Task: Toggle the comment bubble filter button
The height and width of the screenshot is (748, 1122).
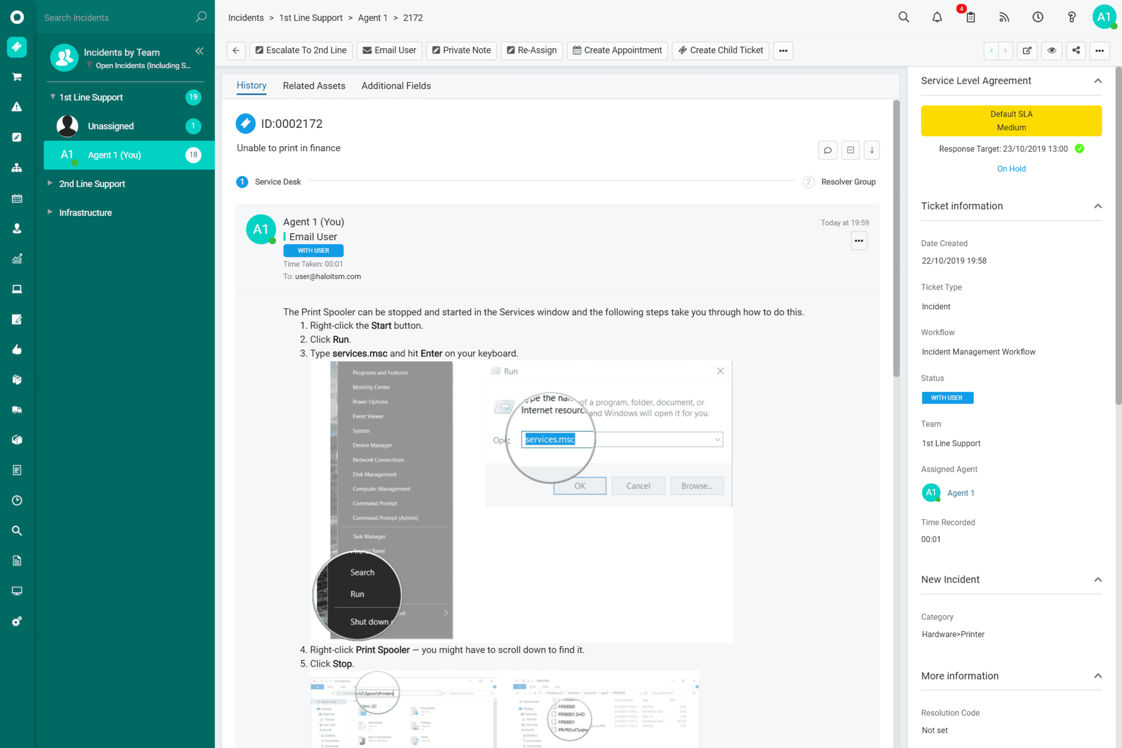Action: [x=827, y=150]
